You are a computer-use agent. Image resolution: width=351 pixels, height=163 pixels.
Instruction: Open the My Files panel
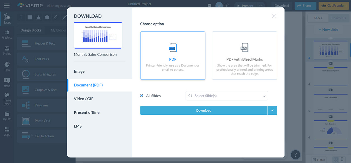coord(7,116)
